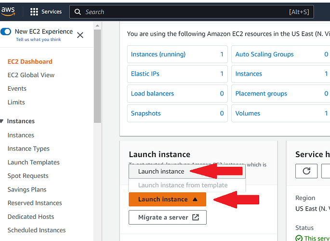Click the green status check icon
The height and width of the screenshot is (241, 330).
click(299, 238)
